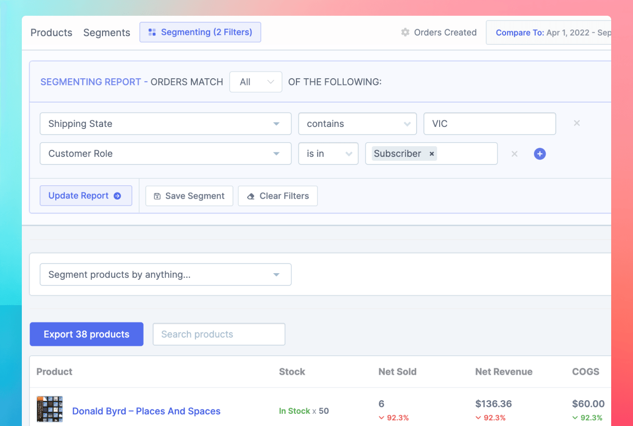Click the Export 38 products button
Viewport: 633px width, 426px height.
coord(86,334)
